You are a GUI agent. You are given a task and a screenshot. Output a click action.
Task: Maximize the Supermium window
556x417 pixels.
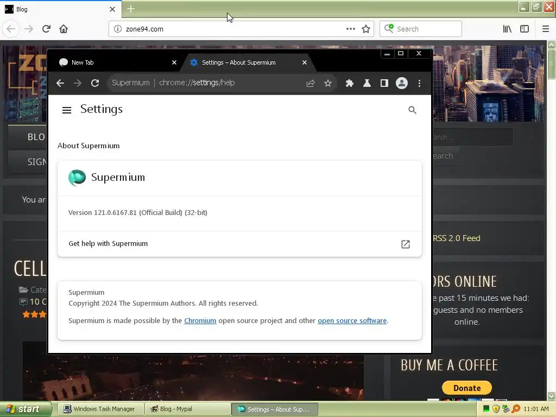point(401,54)
